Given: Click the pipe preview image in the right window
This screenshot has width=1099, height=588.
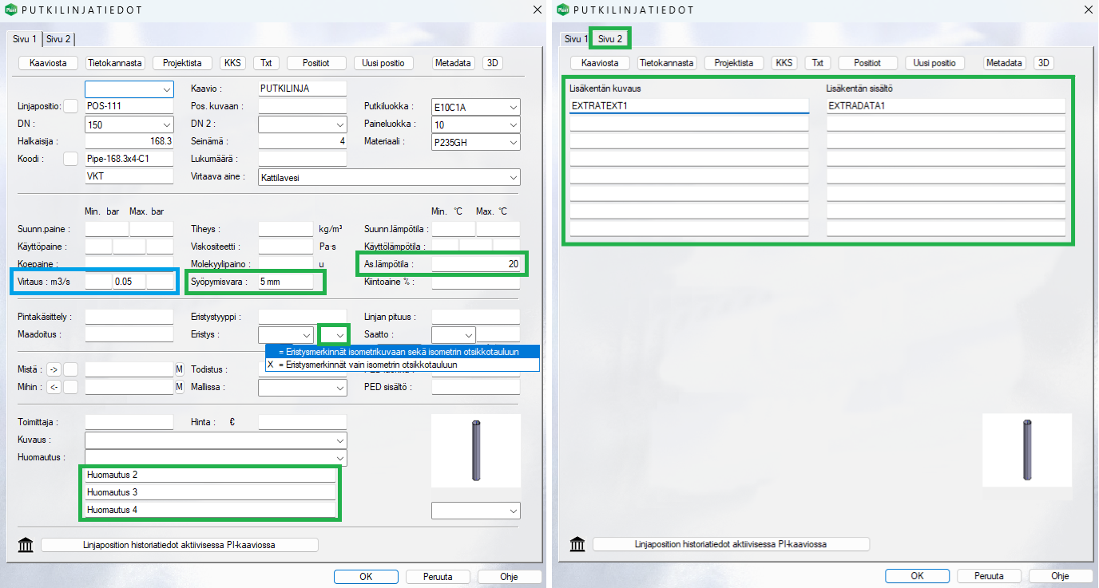Looking at the screenshot, I should coord(1027,450).
